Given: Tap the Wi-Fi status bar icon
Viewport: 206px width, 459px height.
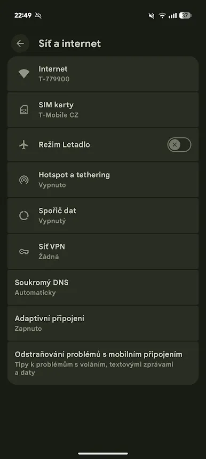Looking at the screenshot, I should (162, 15).
